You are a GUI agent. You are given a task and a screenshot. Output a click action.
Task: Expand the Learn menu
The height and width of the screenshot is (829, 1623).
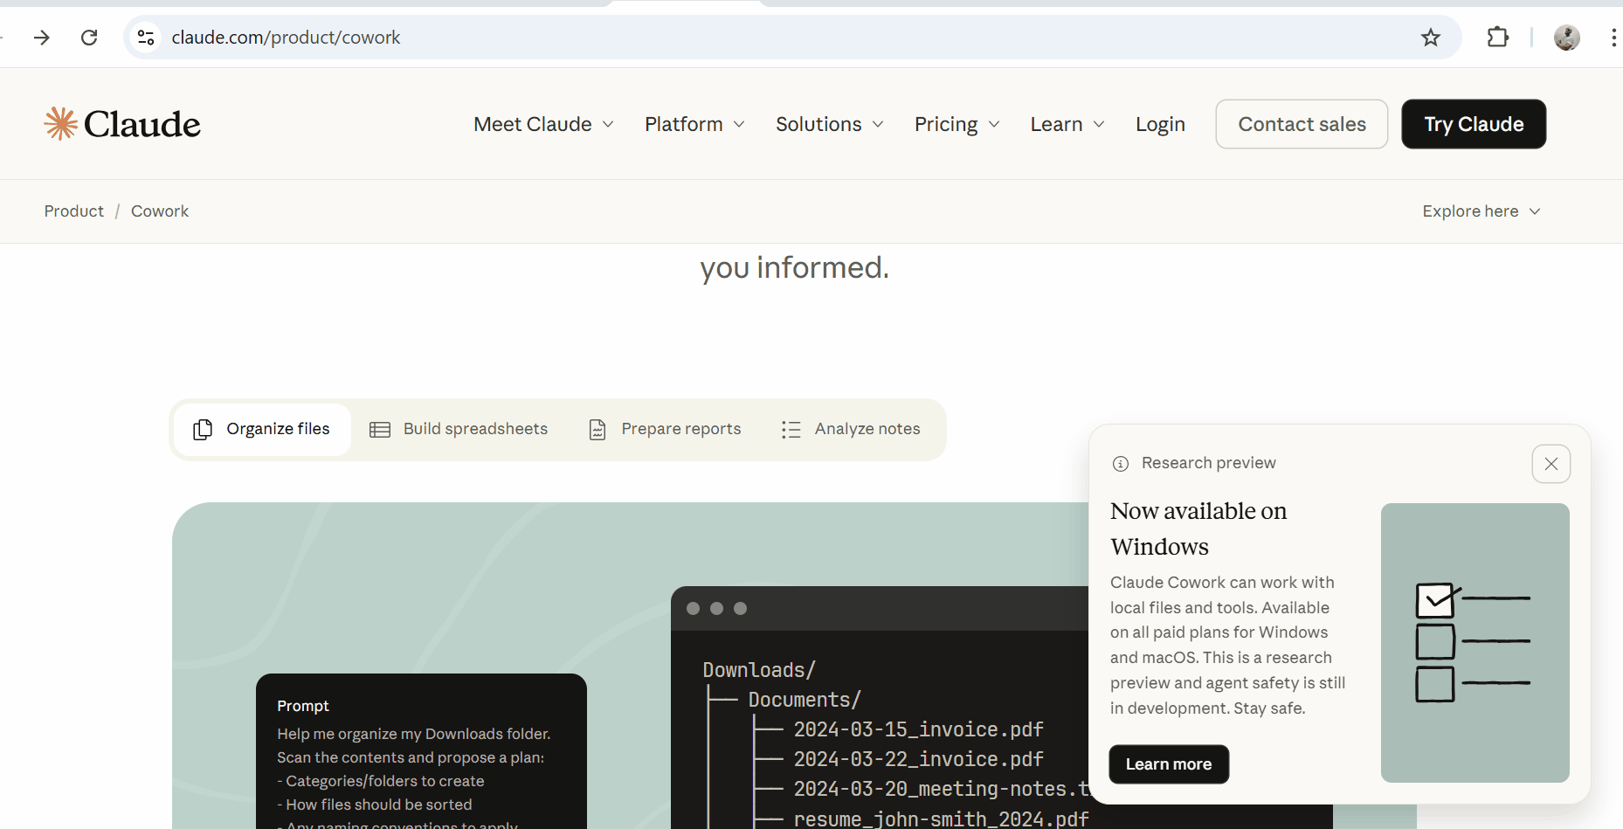pos(1067,124)
